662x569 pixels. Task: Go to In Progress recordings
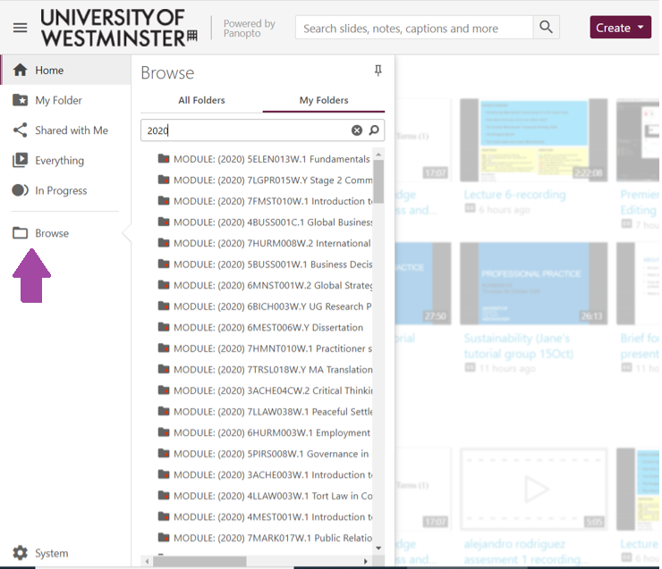[x=61, y=190]
